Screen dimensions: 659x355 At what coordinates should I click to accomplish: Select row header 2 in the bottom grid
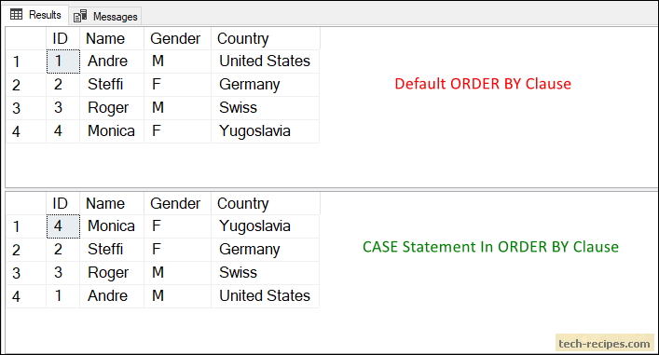26,250
